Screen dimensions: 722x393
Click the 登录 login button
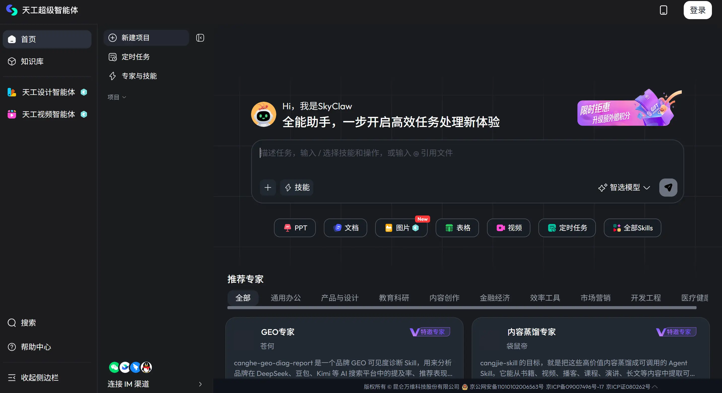click(697, 10)
